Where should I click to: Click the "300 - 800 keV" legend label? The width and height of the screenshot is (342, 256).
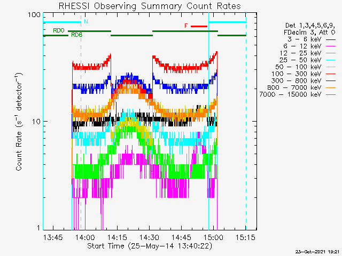(297, 81)
